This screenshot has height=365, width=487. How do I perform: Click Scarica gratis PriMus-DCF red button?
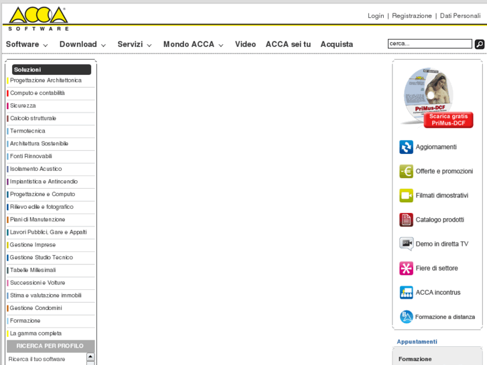(448, 120)
